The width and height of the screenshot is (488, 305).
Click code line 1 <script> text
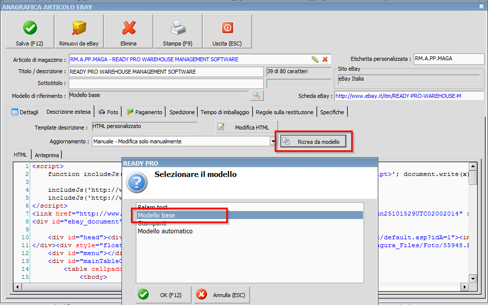pyautogui.click(x=48, y=167)
